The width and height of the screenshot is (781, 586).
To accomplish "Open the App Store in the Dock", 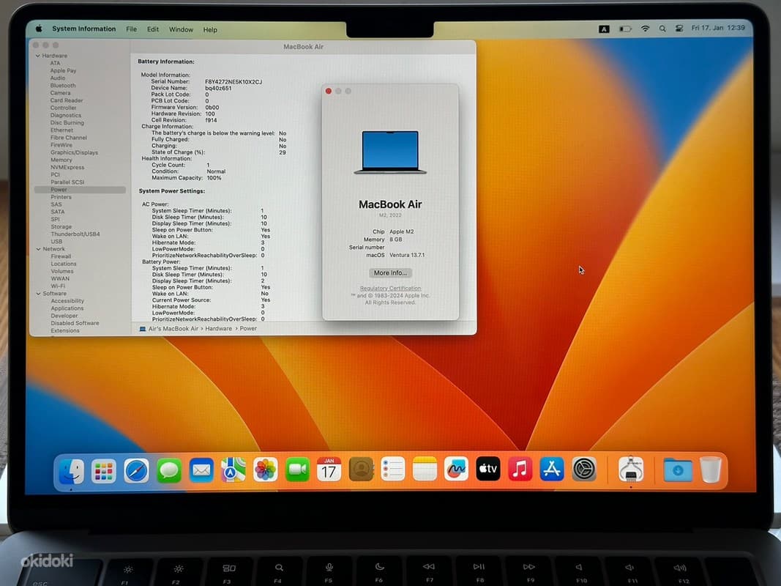I will [552, 469].
